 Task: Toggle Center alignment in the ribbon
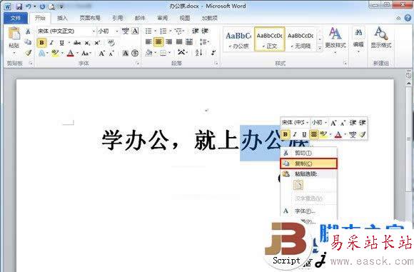pos(158,41)
